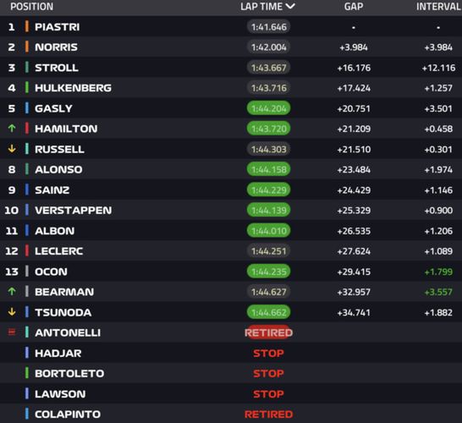The width and height of the screenshot is (462, 423).
Task: Click Ocon's green +1.799 interval
Action: click(438, 272)
